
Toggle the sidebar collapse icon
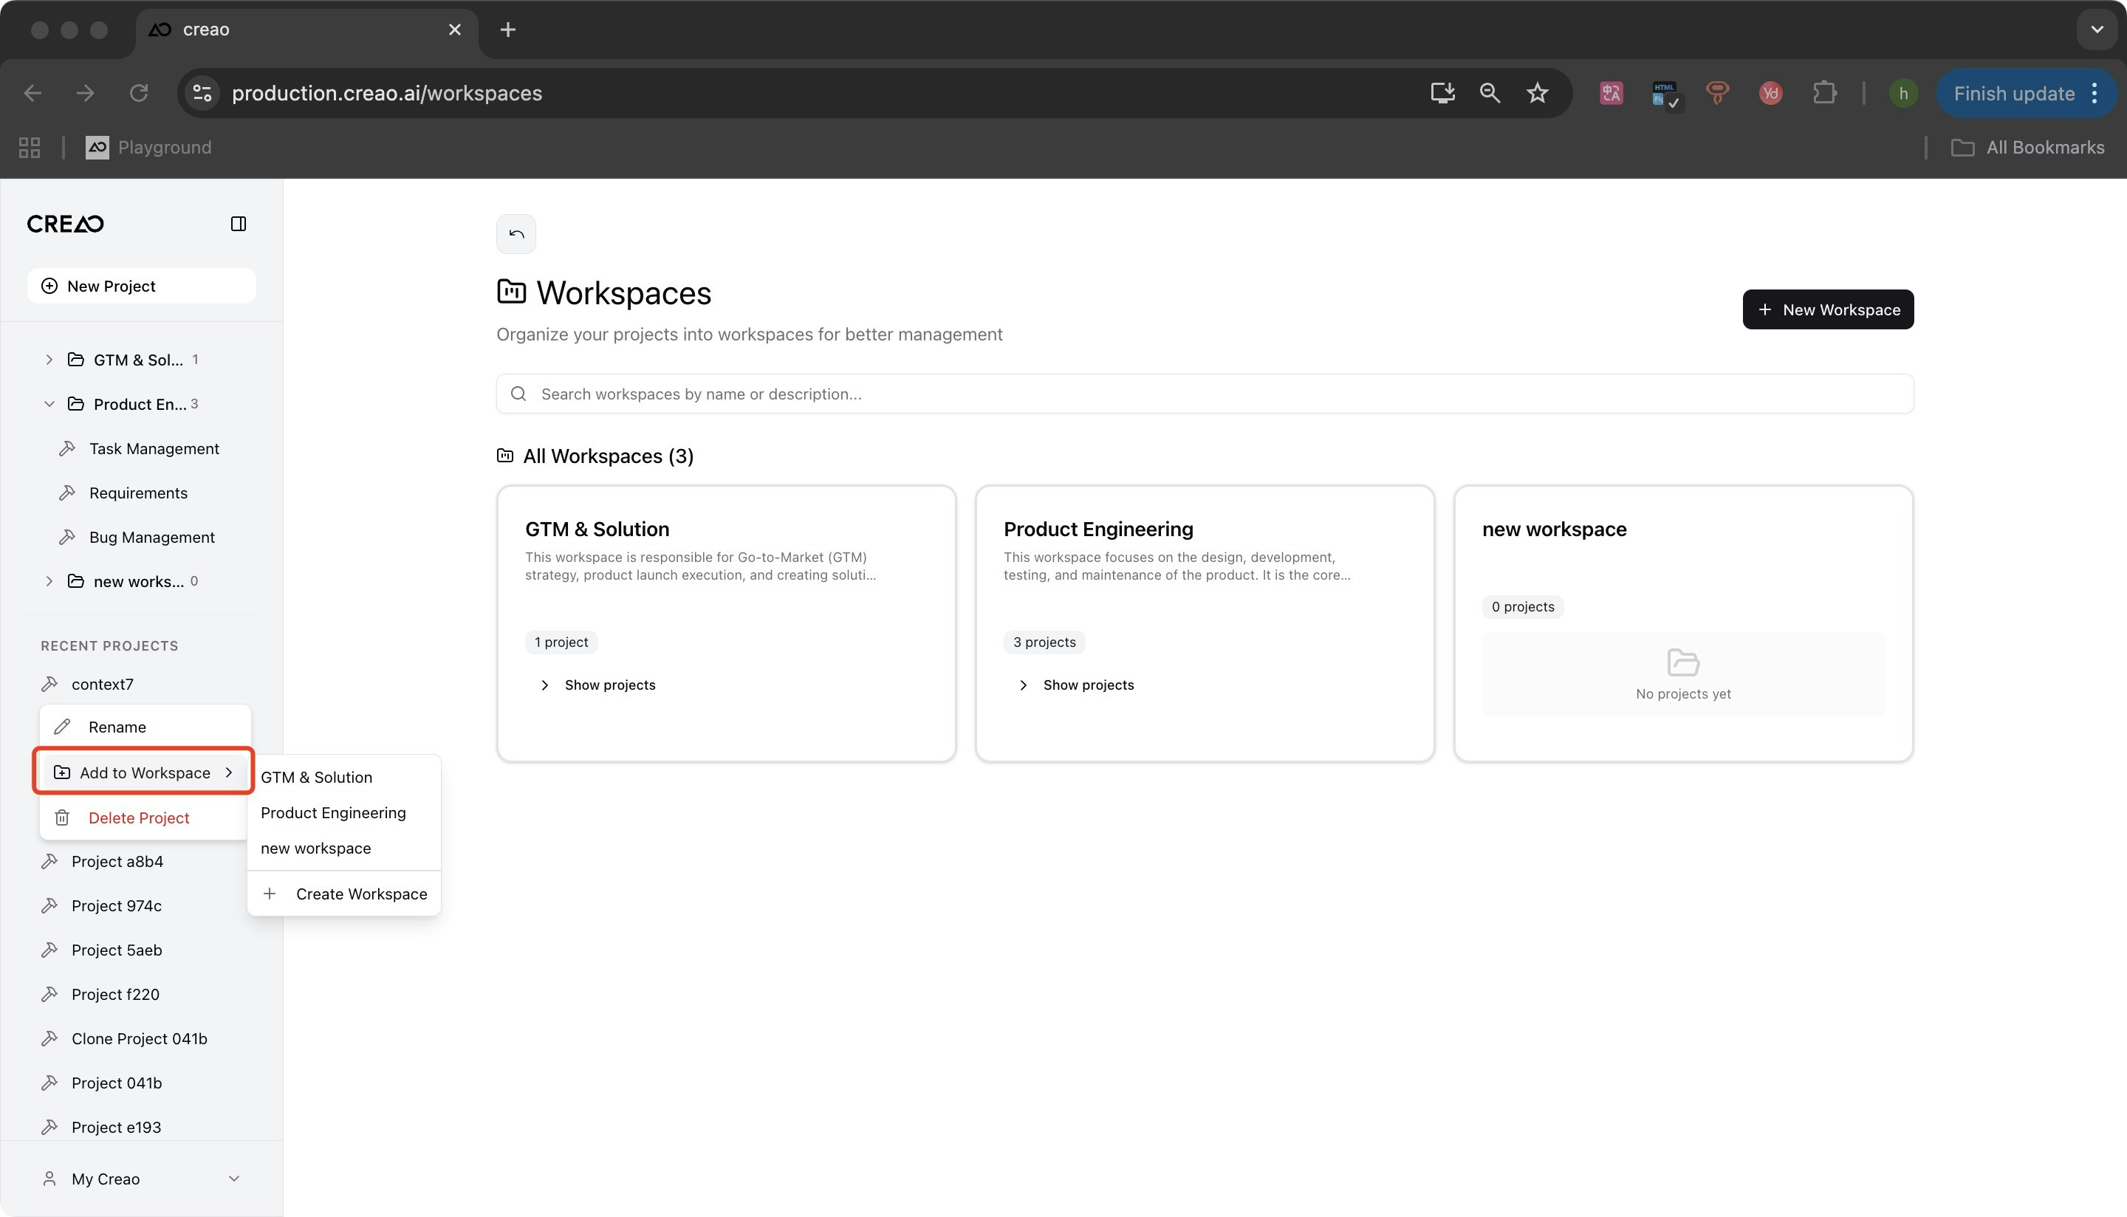[x=239, y=223]
